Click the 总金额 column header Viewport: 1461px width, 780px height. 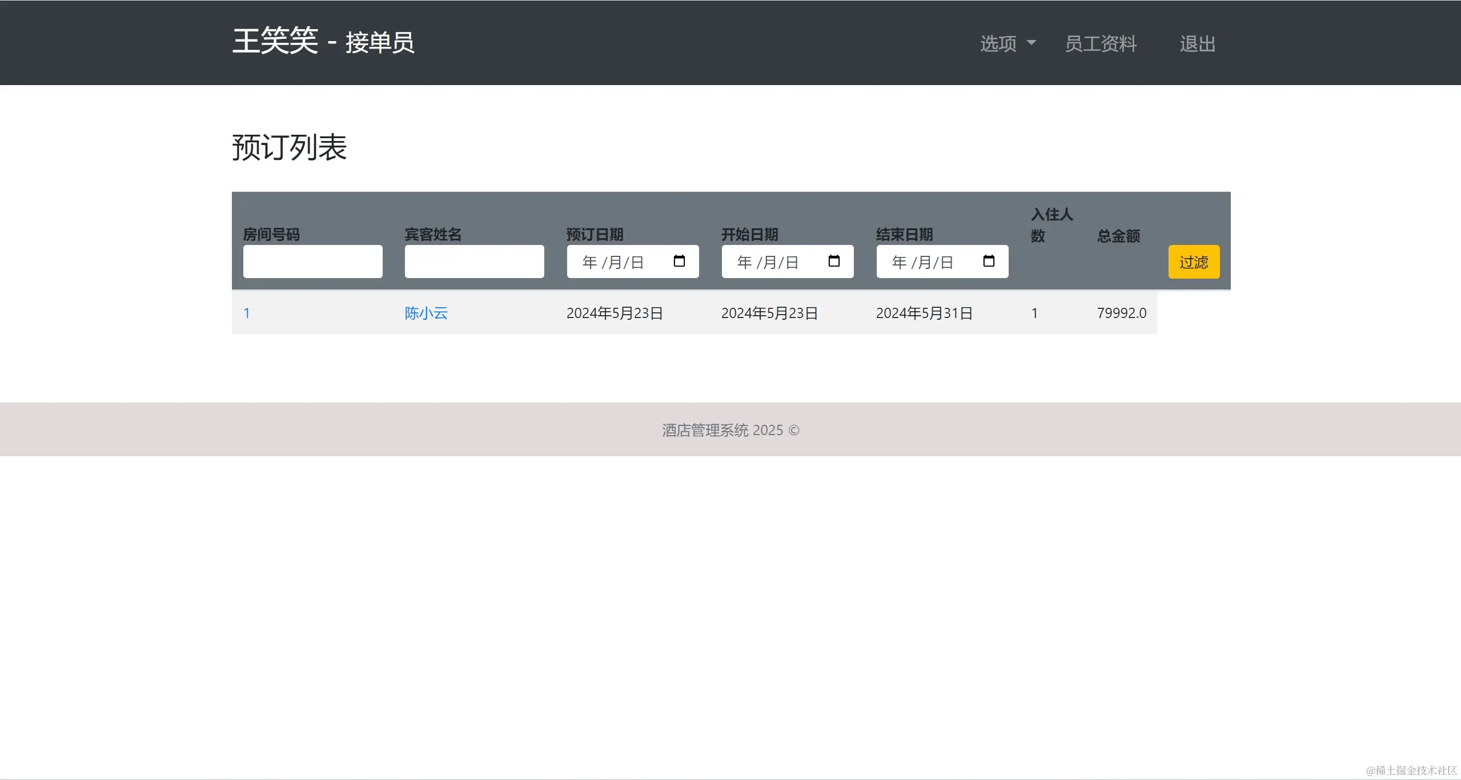pos(1118,236)
